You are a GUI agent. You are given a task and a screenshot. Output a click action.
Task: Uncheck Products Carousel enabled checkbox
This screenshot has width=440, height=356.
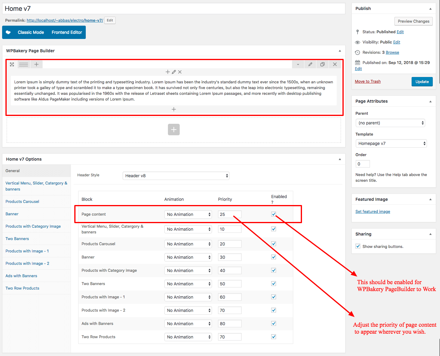click(274, 244)
